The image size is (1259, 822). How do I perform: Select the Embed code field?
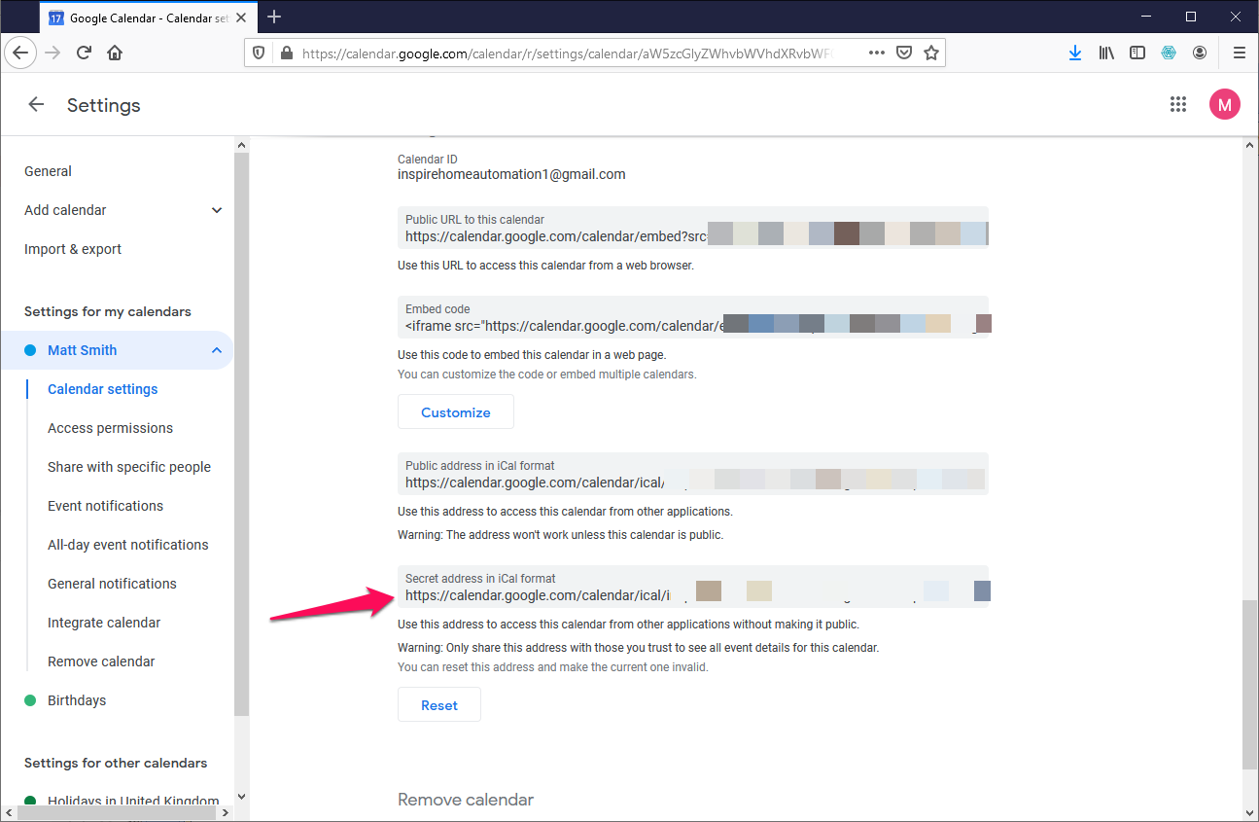point(693,317)
